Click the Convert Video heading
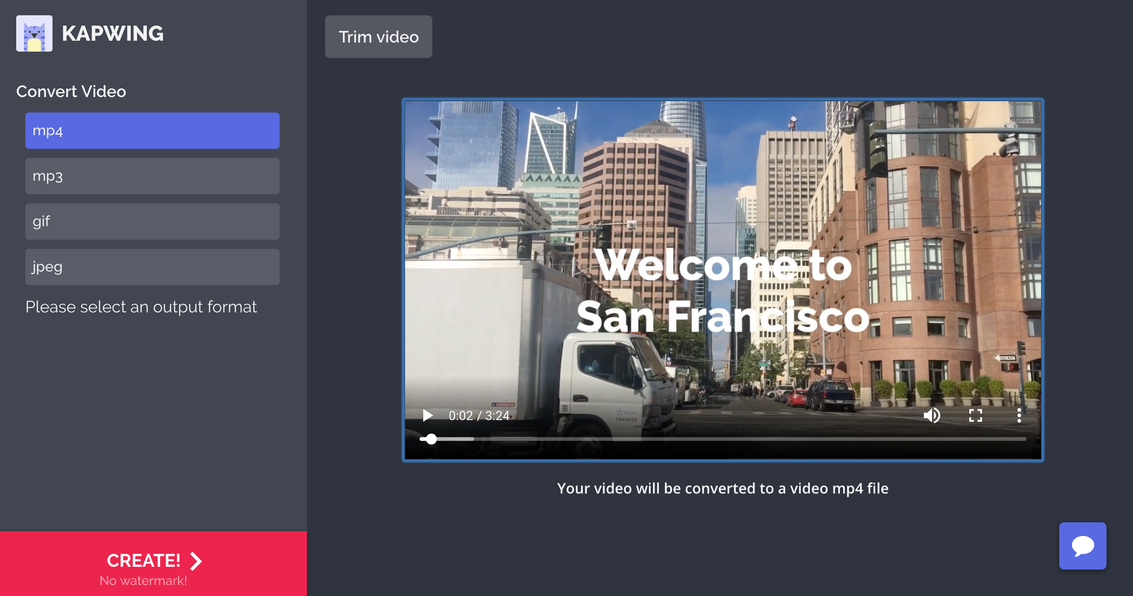1133x596 pixels. tap(71, 91)
